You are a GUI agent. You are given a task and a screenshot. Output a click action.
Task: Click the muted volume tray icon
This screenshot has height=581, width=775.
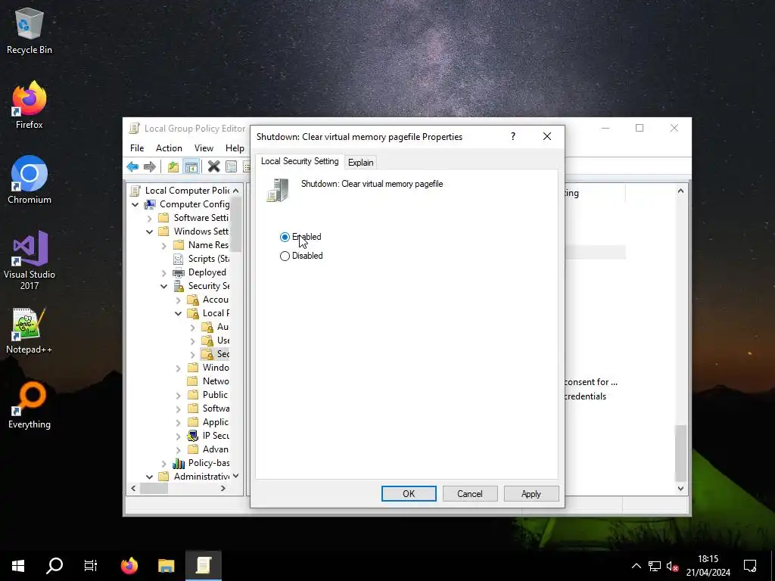tap(672, 566)
